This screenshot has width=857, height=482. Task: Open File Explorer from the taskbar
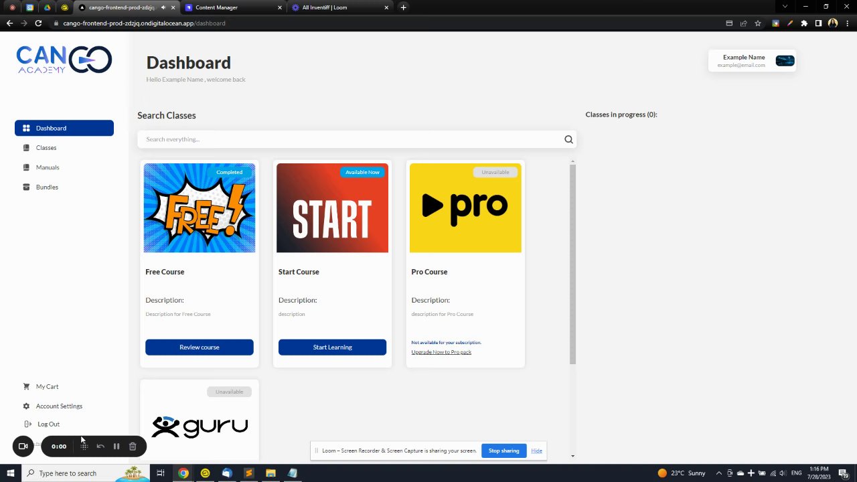(270, 473)
